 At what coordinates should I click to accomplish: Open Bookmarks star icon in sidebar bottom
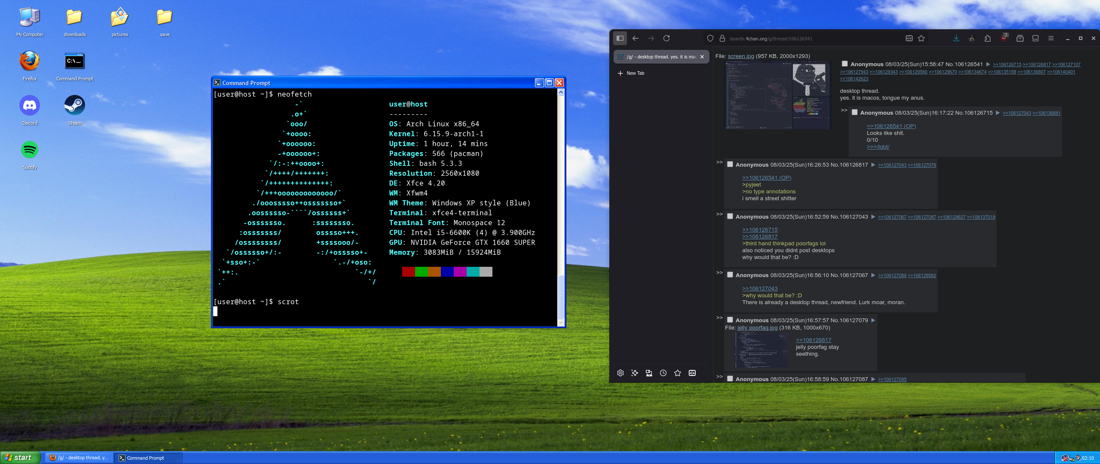[x=678, y=373]
